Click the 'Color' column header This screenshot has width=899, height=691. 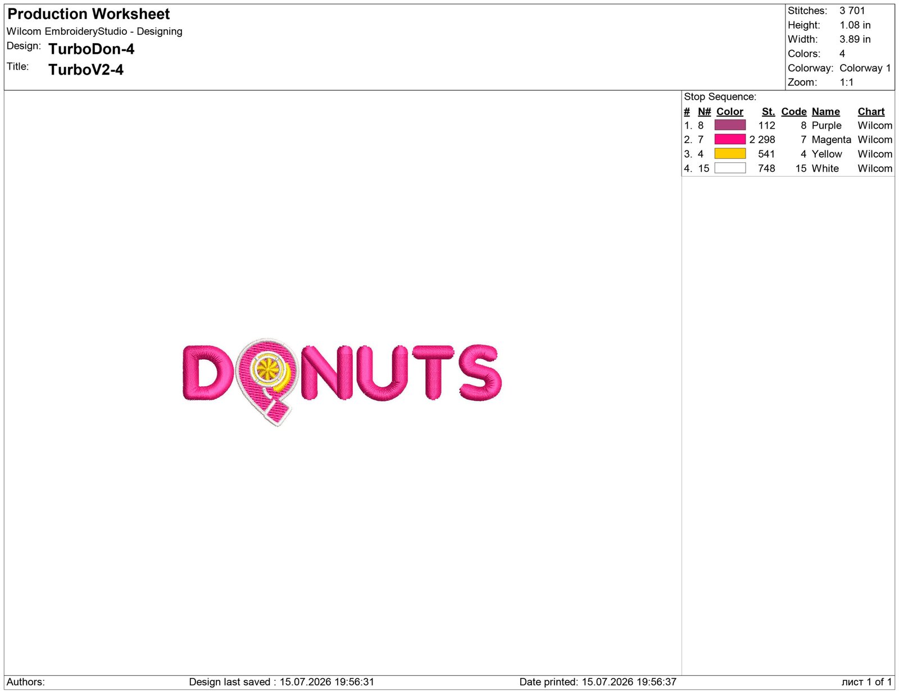click(730, 112)
